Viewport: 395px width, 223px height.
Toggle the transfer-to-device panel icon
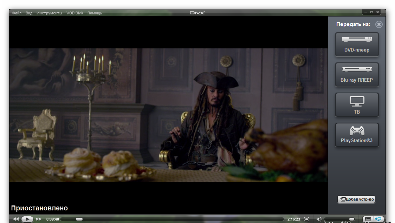[x=378, y=219]
